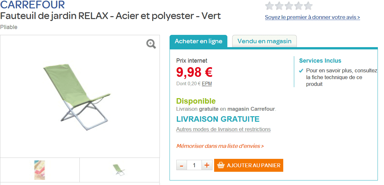Click Mémoriser dans ma liste d'envies link
The height and width of the screenshot is (185, 384).
click(220, 146)
